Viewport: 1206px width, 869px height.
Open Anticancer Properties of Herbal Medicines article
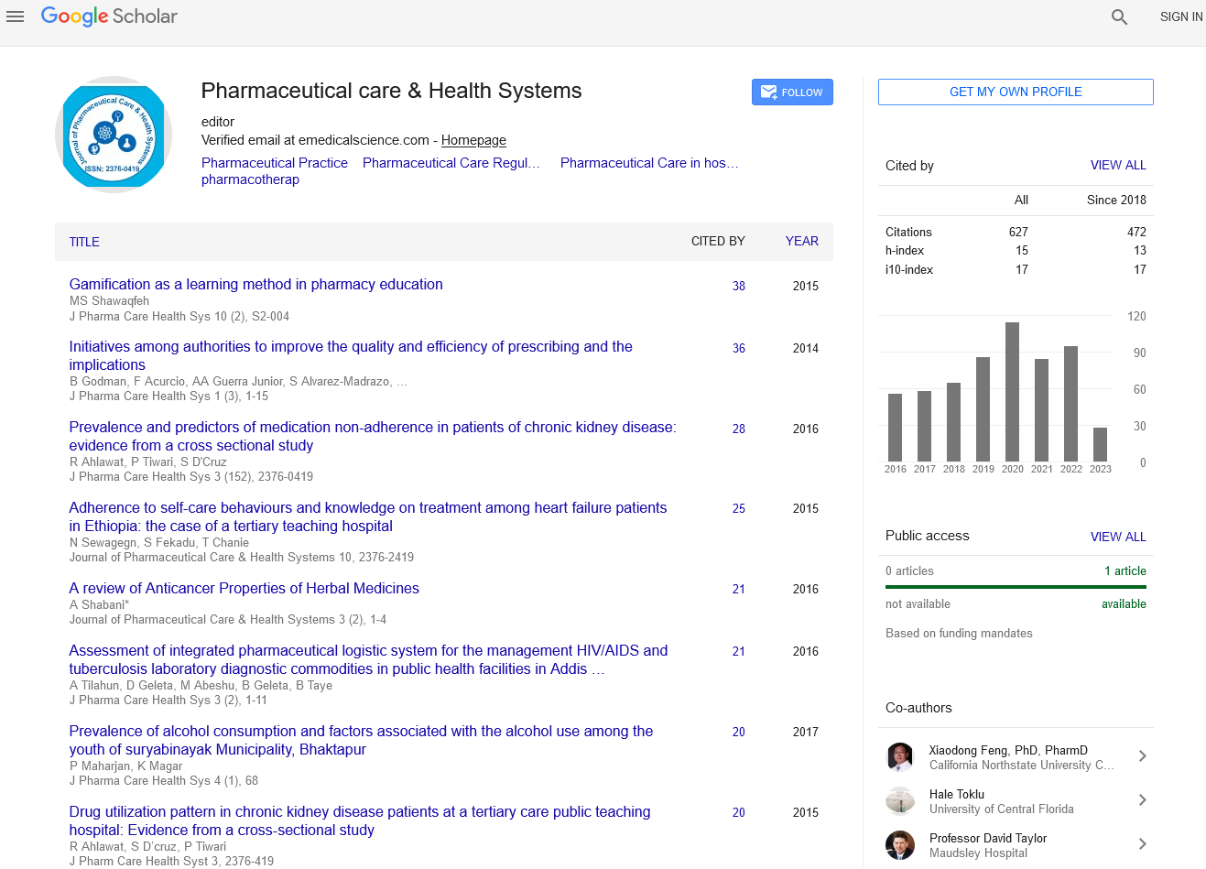tap(244, 589)
